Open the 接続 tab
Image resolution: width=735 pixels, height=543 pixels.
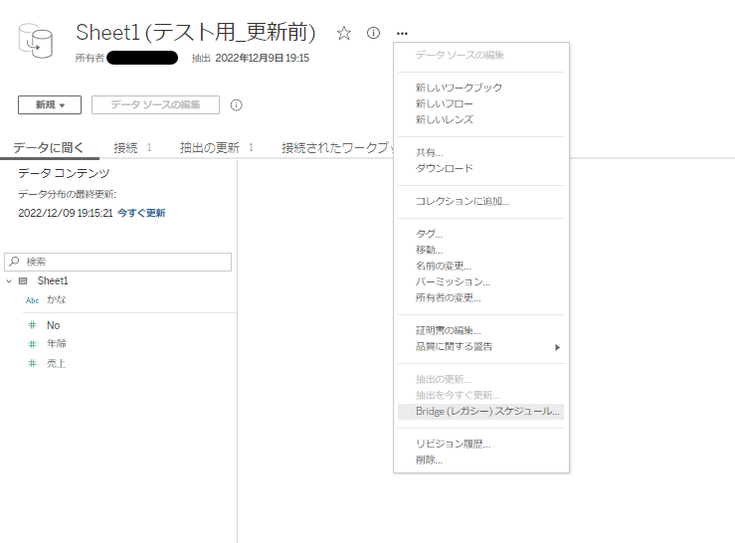pos(125,147)
